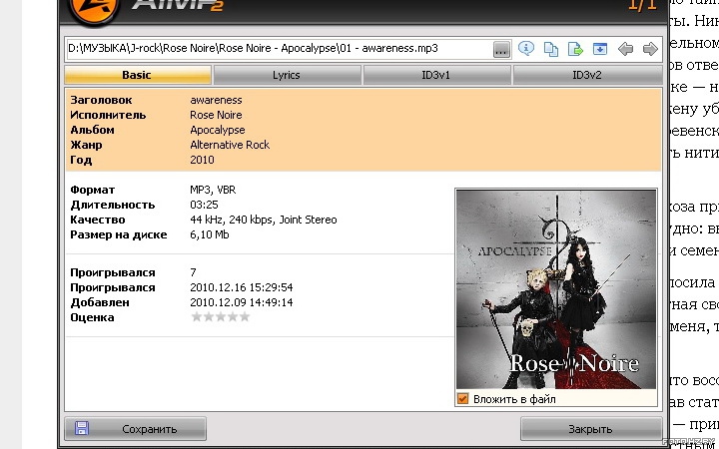Click the floppy disk save icon
This screenshot has height=449, width=719.
(x=82, y=428)
